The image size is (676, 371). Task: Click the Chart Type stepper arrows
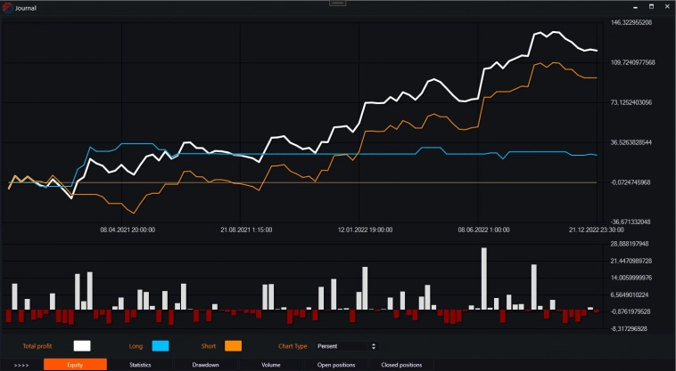373,345
